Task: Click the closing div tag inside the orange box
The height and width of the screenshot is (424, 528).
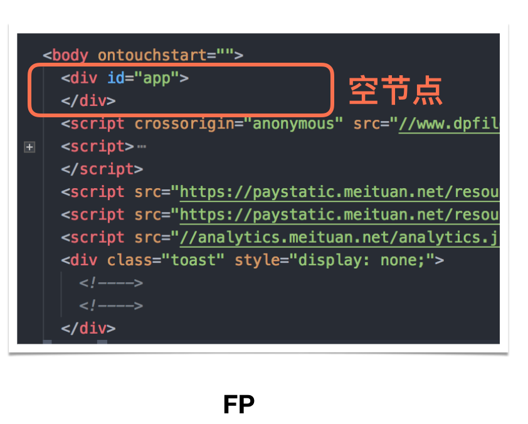Action: point(88,101)
